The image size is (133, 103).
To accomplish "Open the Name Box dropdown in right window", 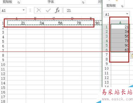I will coord(127,14).
